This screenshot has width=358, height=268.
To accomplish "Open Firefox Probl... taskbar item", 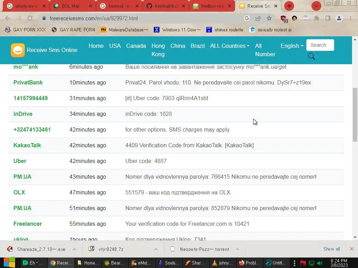I will click(249, 263).
